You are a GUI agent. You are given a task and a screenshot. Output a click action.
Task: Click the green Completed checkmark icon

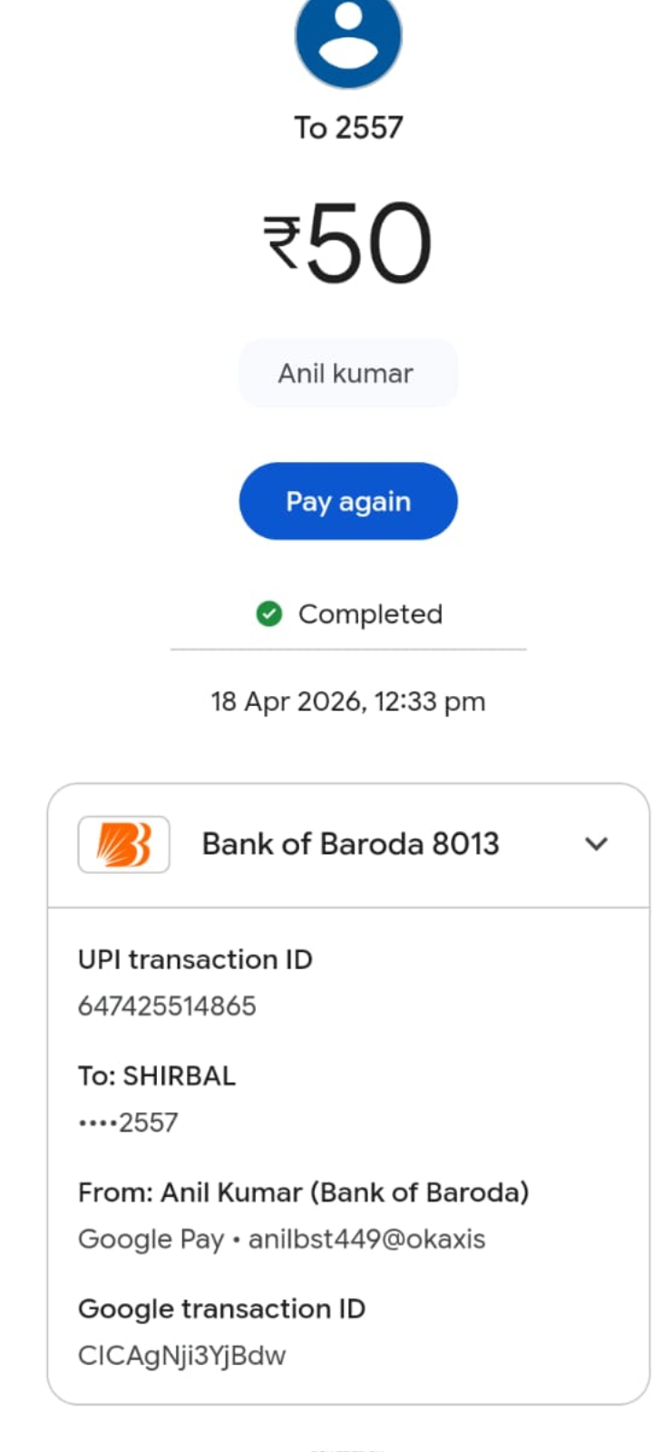[x=268, y=614]
